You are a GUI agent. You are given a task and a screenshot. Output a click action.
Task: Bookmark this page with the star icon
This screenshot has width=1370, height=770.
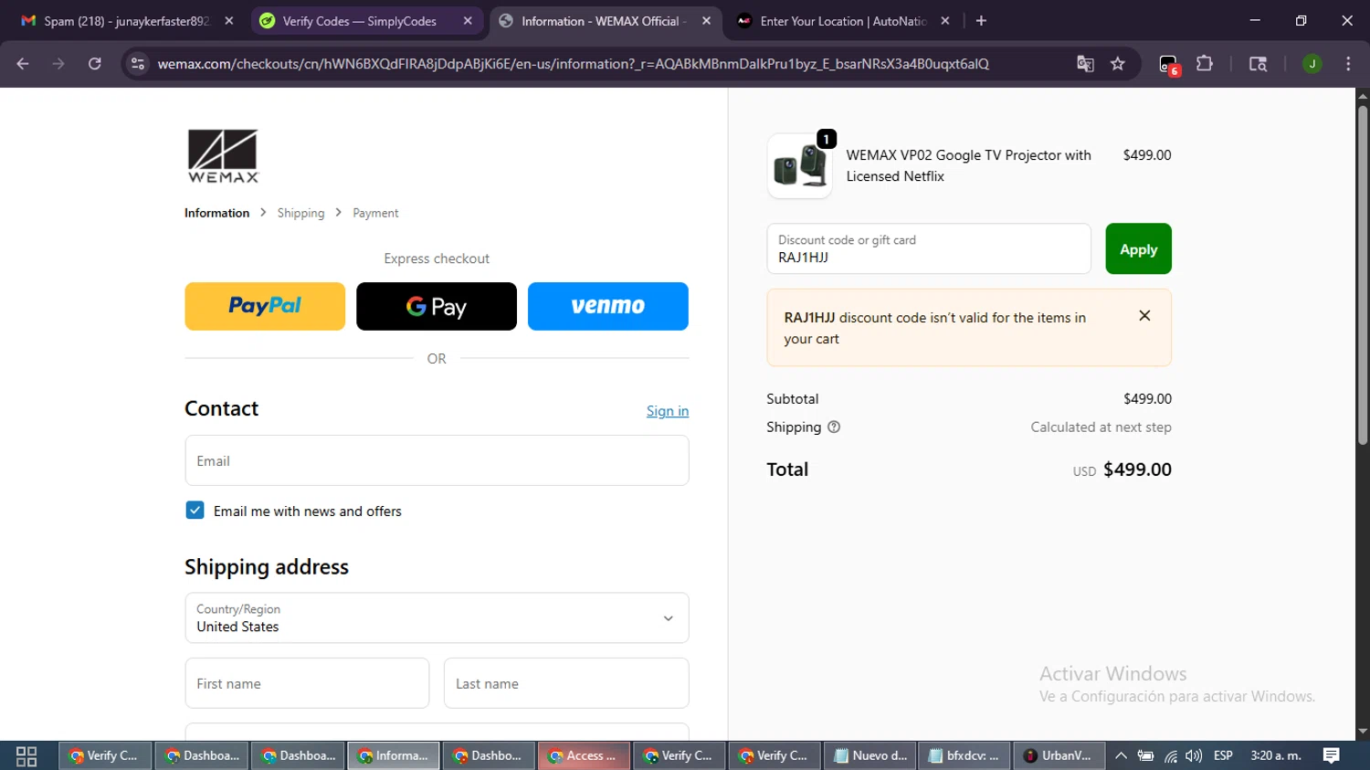(1118, 64)
